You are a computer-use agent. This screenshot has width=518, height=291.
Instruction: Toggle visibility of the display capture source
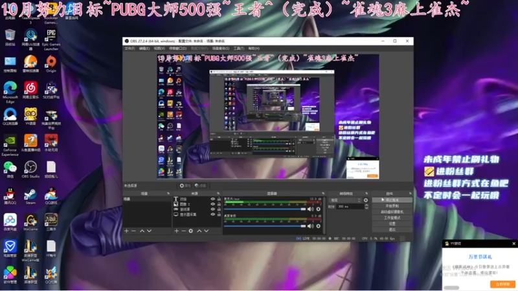[213, 215]
